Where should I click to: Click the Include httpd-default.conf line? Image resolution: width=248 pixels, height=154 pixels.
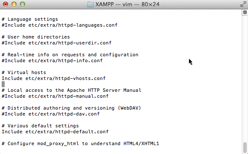(55, 132)
